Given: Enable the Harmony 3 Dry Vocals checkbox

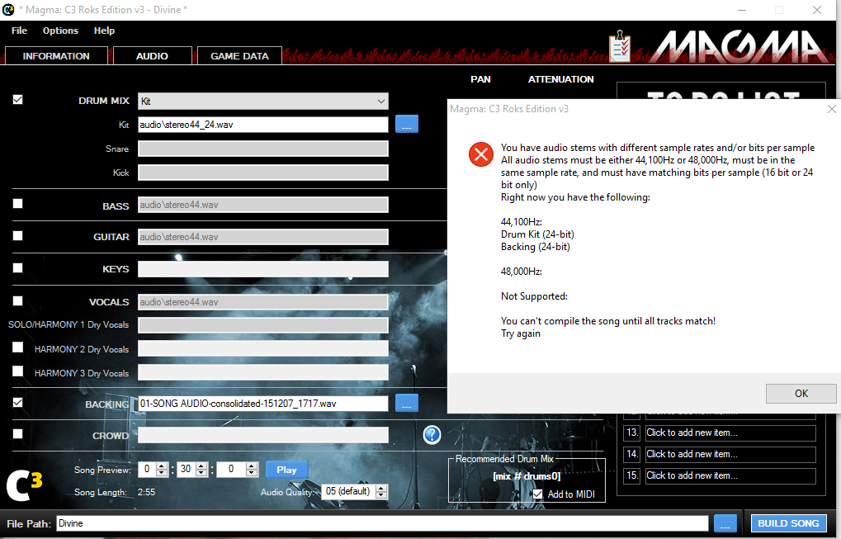Looking at the screenshot, I should 17,371.
